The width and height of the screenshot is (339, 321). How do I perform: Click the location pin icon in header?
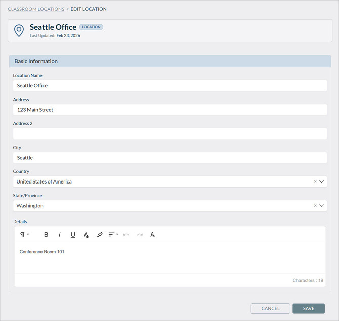pyautogui.click(x=19, y=30)
